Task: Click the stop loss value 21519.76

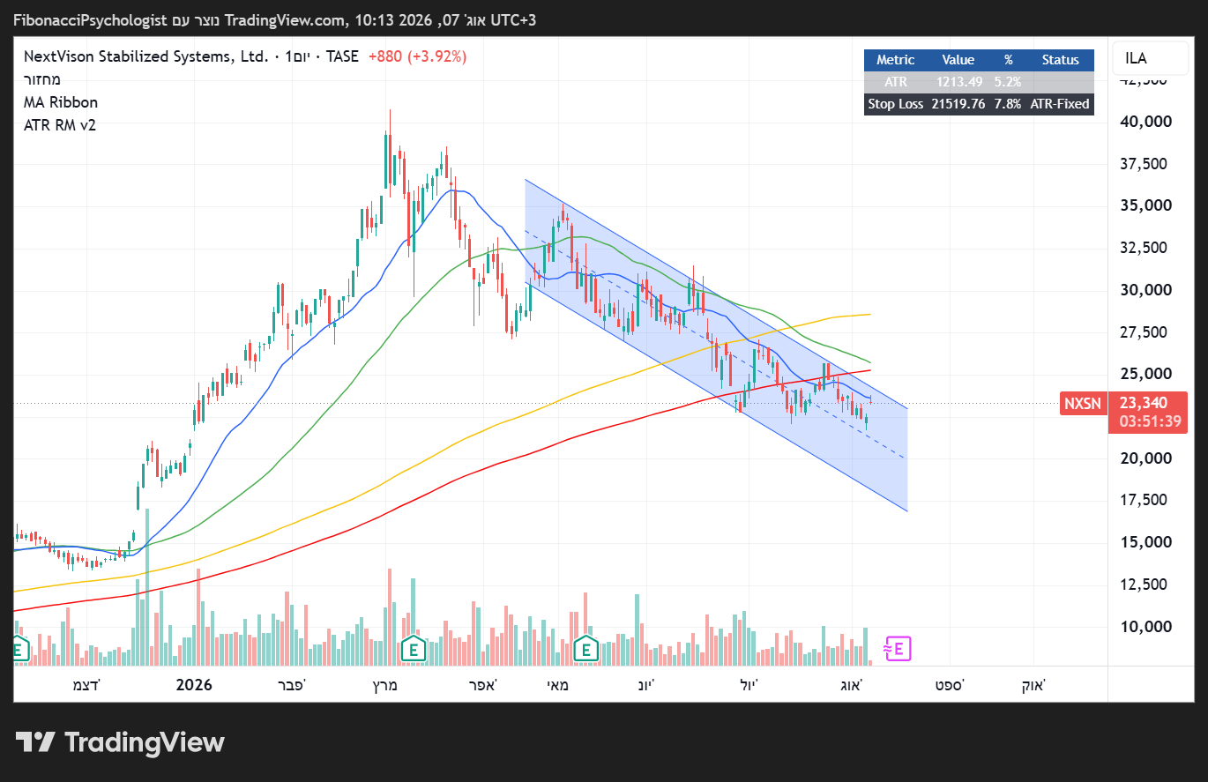Action: (958, 104)
